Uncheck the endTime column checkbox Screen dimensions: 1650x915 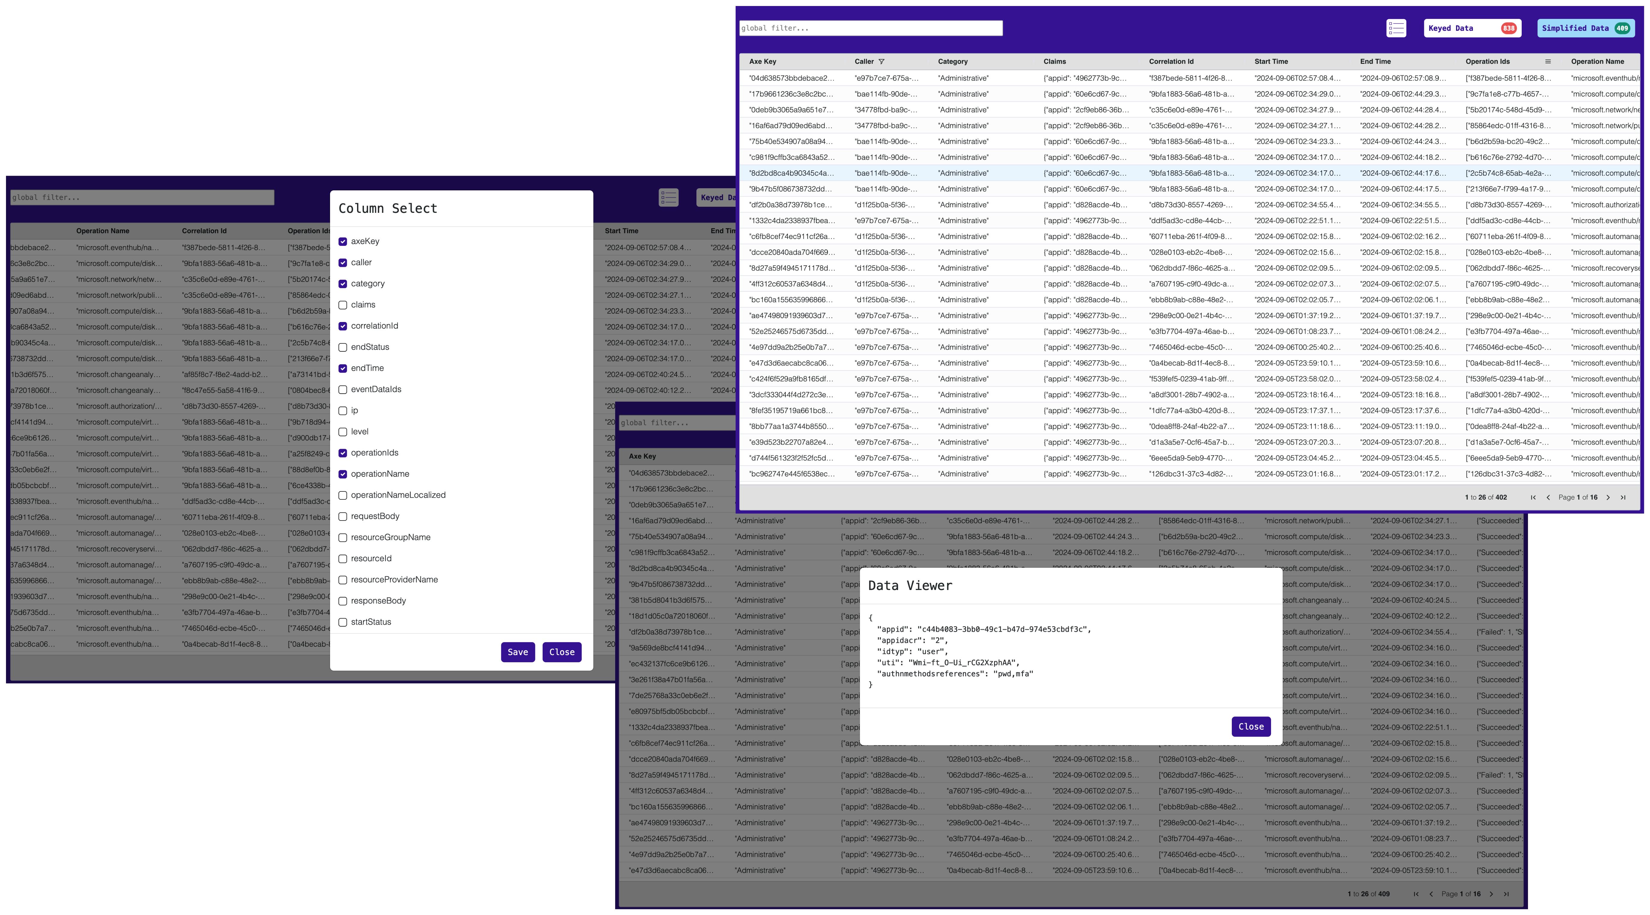[x=343, y=368]
